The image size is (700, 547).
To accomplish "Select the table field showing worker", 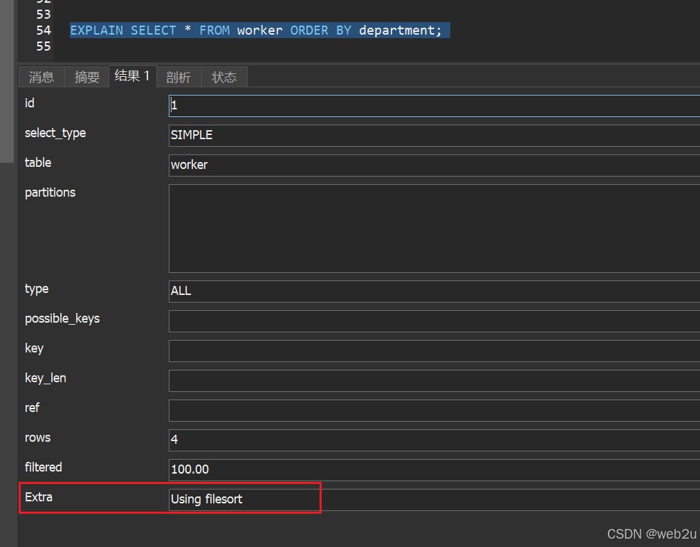I will pyautogui.click(x=434, y=165).
